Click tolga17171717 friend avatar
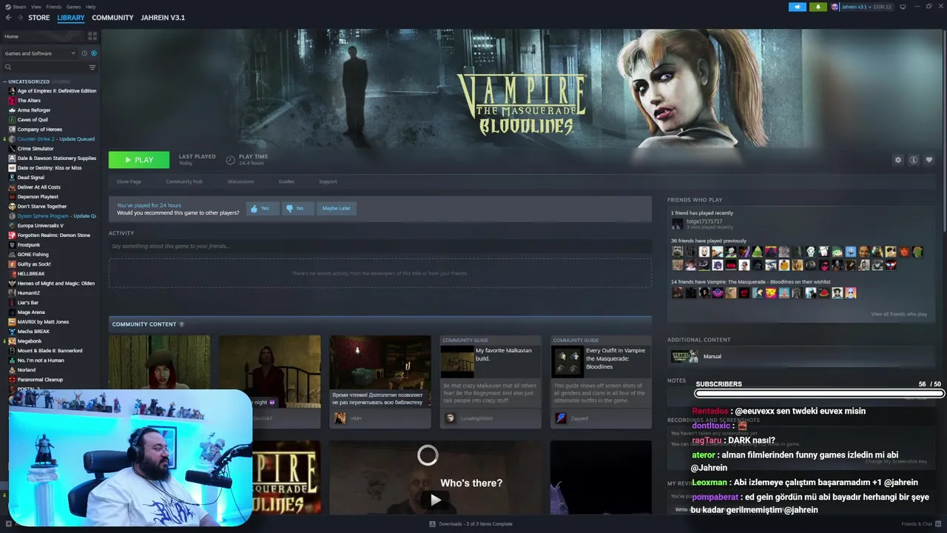The image size is (947, 533). pos(677,224)
